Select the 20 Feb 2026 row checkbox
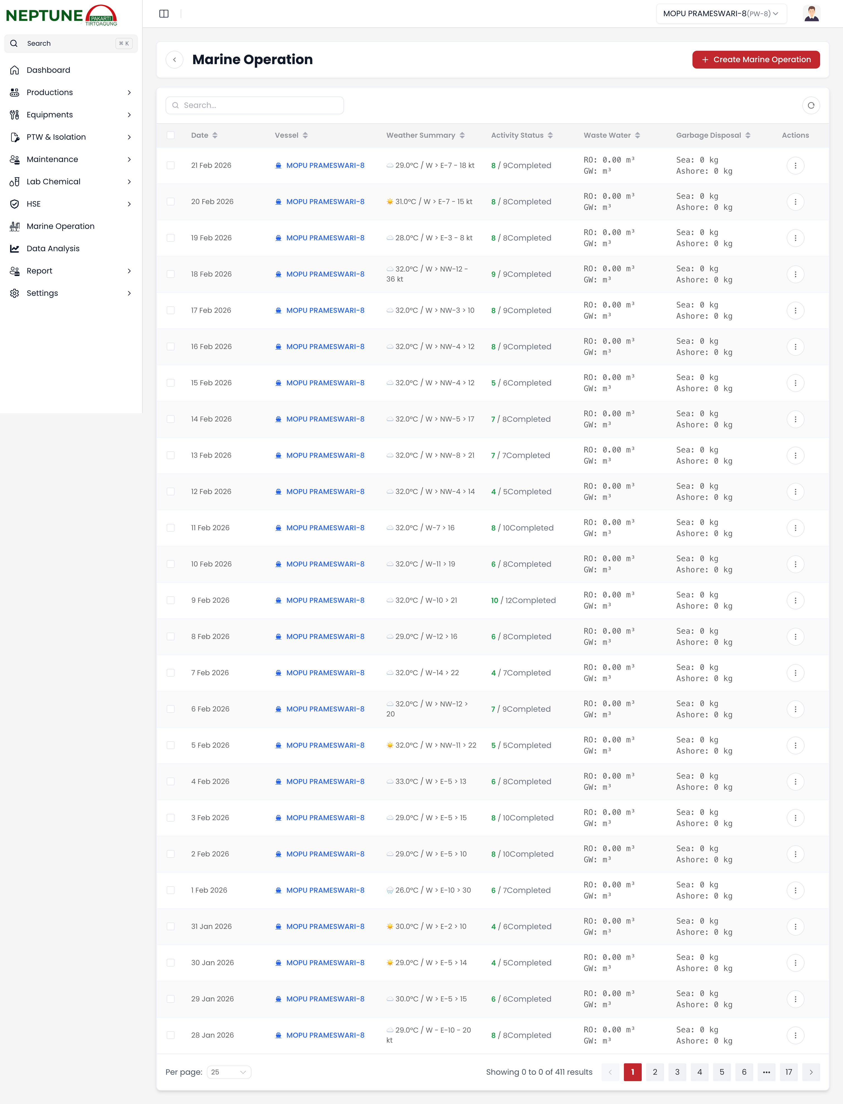The width and height of the screenshot is (843, 1104). pos(171,202)
